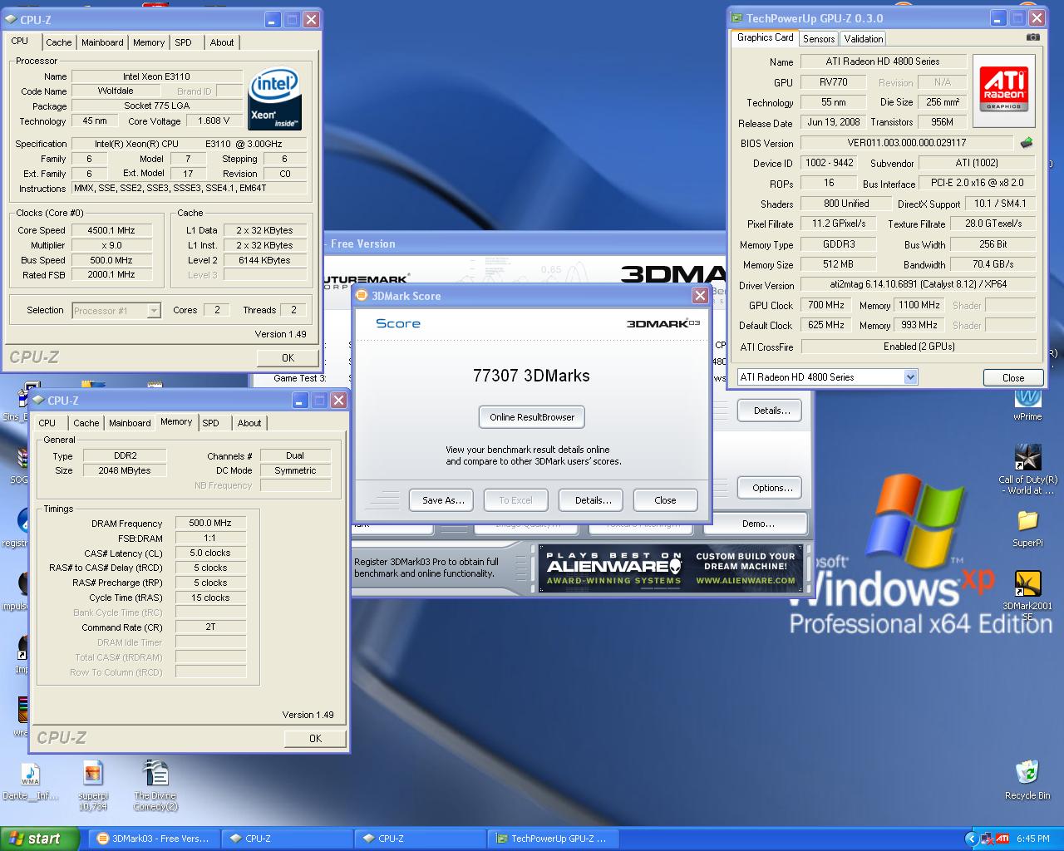Screen dimensions: 1064x851
Task: Click Command Rate 2T value
Action: pyautogui.click(x=210, y=627)
